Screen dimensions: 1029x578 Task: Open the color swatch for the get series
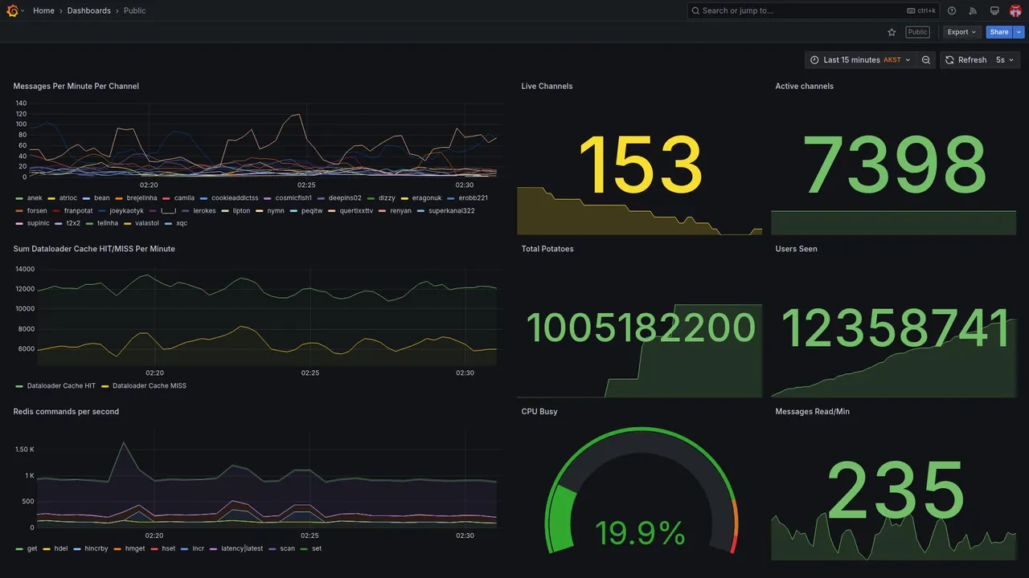point(19,548)
